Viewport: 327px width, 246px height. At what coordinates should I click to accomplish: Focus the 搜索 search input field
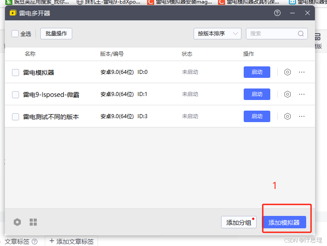point(277,34)
